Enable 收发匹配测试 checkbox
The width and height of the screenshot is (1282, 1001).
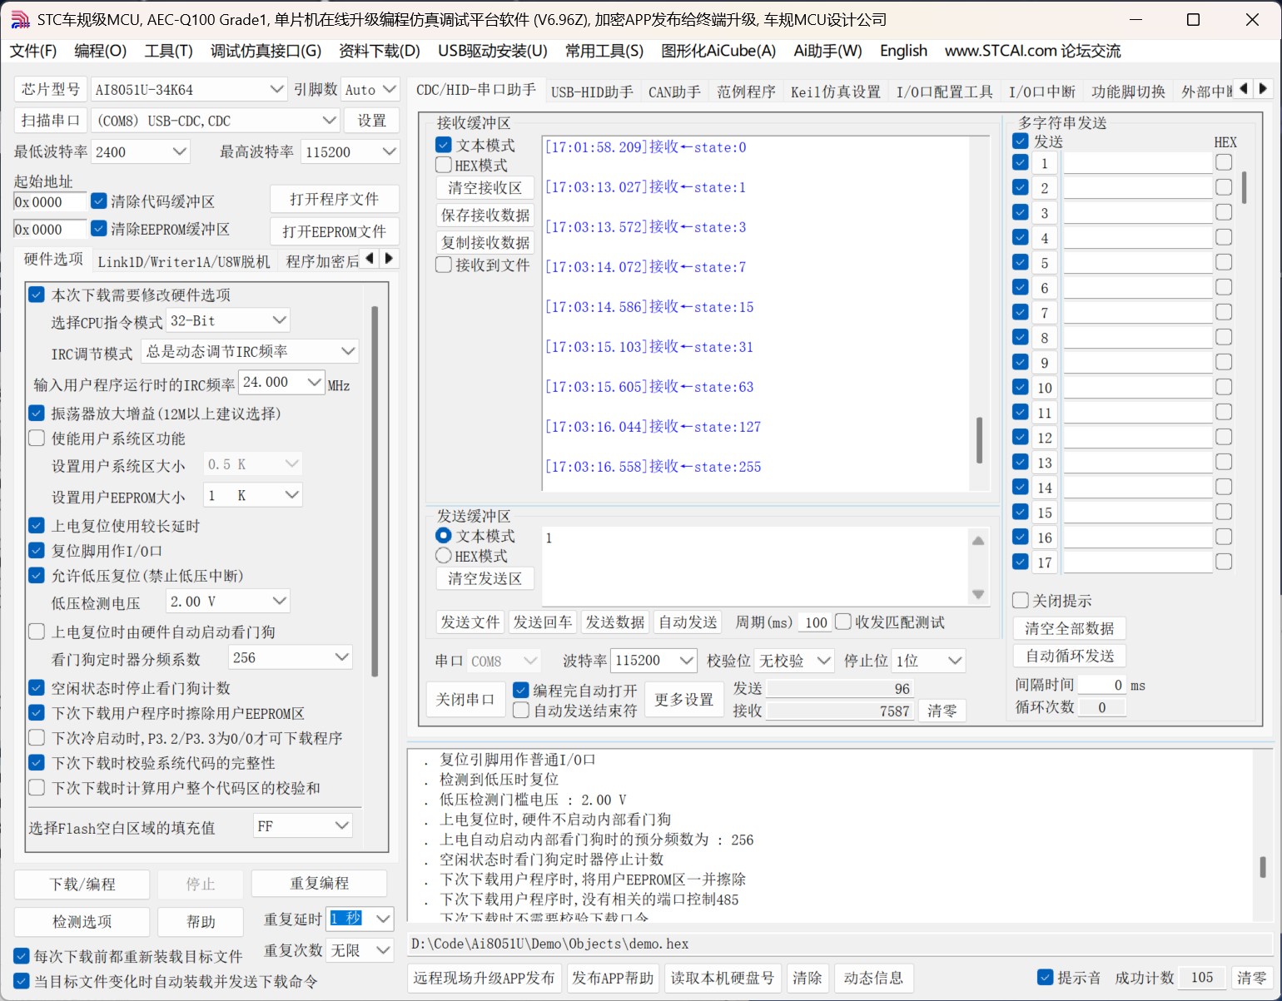pos(843,622)
